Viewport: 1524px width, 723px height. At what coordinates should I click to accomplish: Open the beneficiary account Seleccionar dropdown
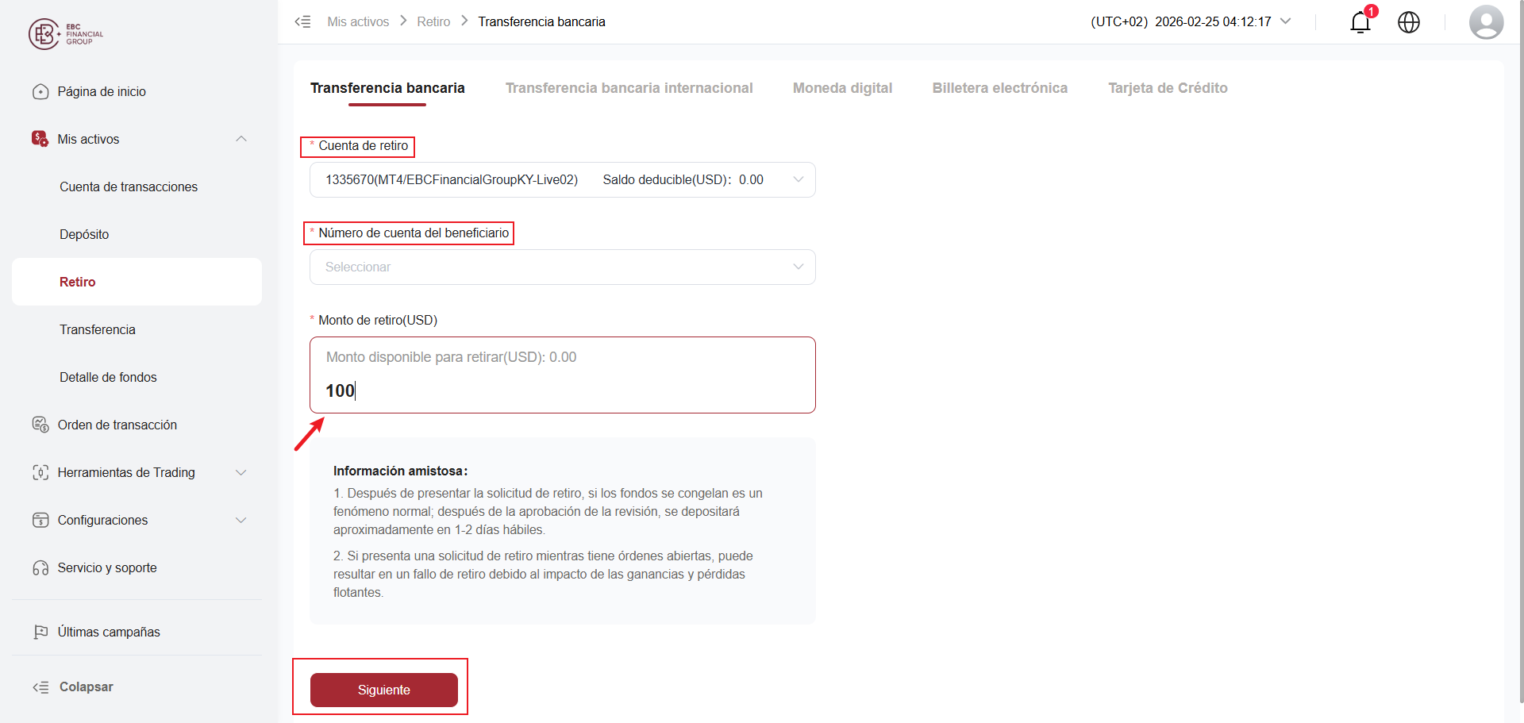562,267
